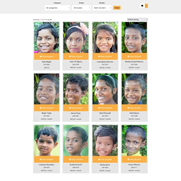This screenshot has width=181, height=181.
Task: View Student button for Nimai Tudu
Action: (x=76, y=108)
